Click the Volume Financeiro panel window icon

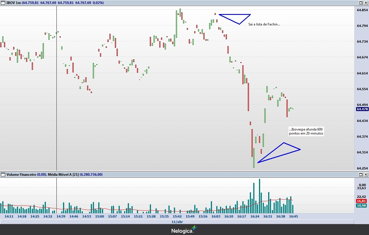[x=3, y=174]
